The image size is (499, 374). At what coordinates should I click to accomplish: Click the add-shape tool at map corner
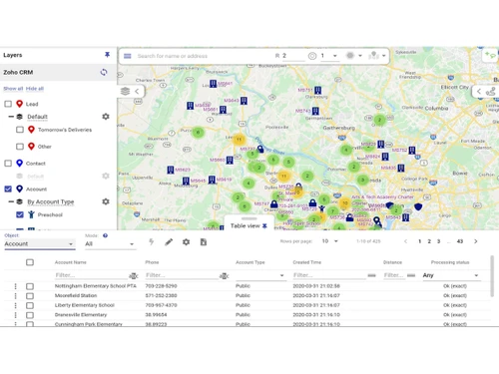tap(490, 55)
